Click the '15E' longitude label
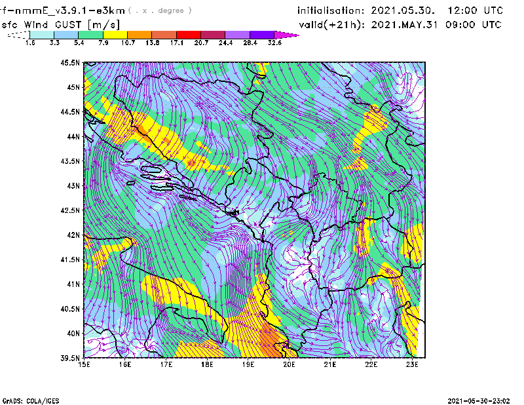 (84, 364)
